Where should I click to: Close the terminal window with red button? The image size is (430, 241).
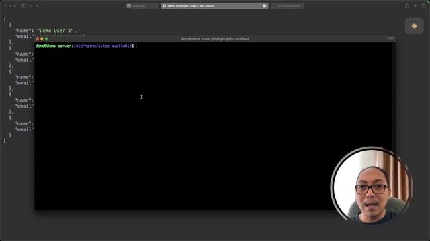pyautogui.click(x=38, y=39)
